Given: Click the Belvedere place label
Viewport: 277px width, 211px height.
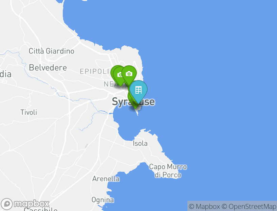Looking at the screenshot, I should (48, 68).
